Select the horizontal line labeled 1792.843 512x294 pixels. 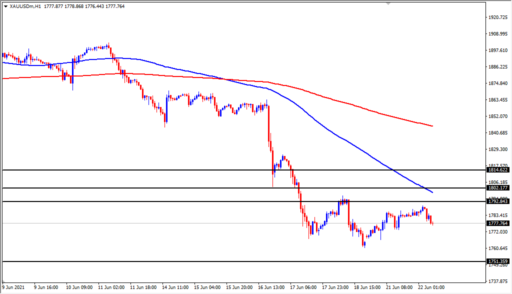[243, 201]
